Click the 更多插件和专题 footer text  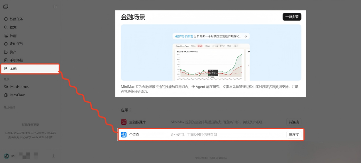pos(211,158)
